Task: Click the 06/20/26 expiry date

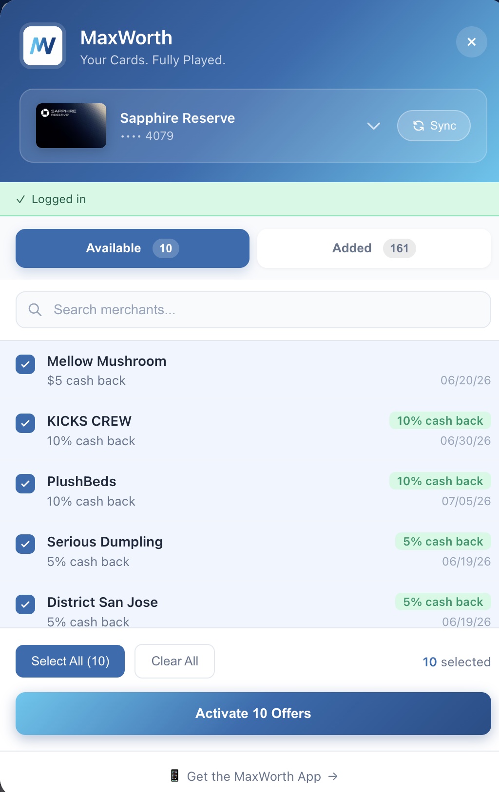Action: [465, 380]
